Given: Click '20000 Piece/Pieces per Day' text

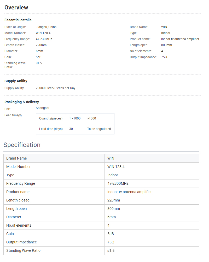Looking at the screenshot, I should [55, 88].
